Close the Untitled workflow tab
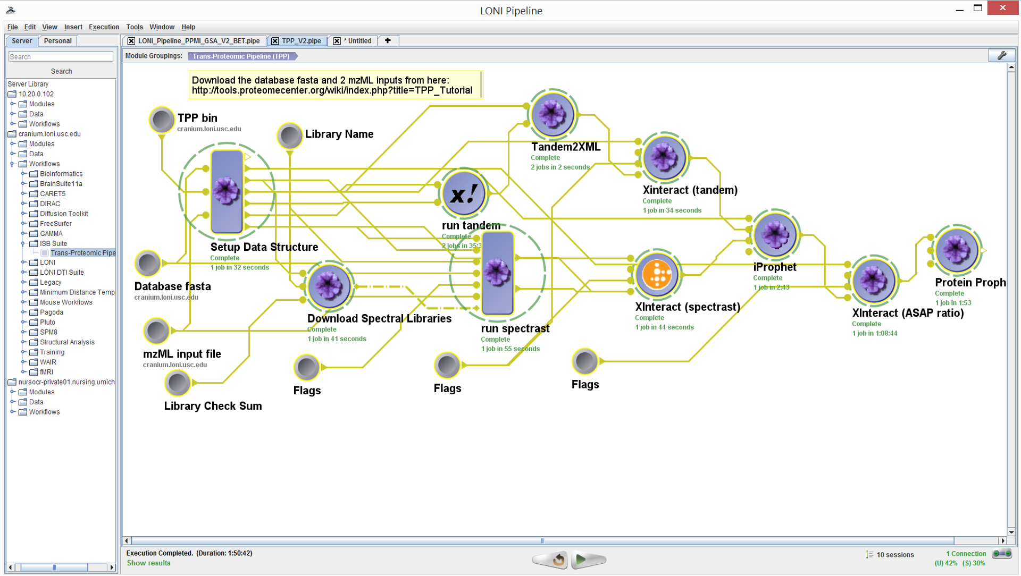 click(337, 41)
